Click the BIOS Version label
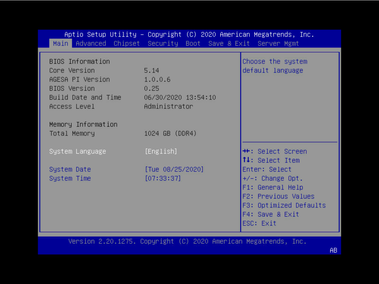 coord(72,88)
